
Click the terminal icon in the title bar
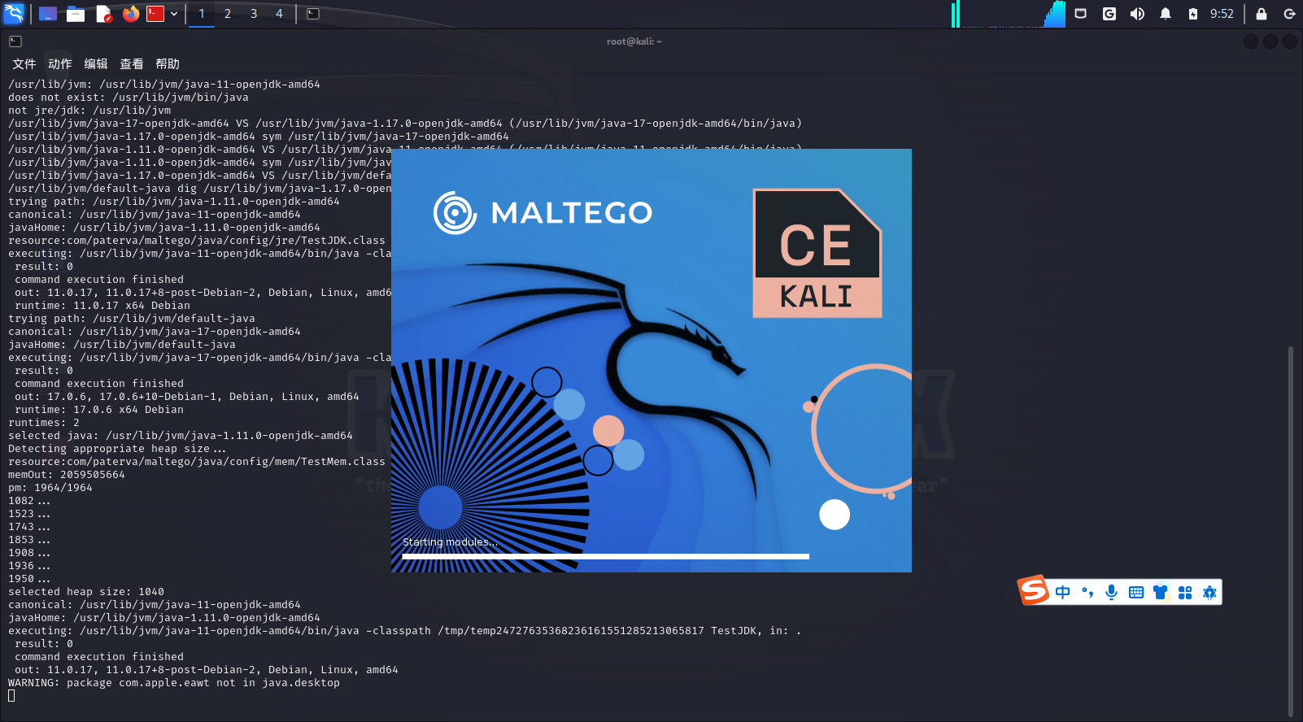coord(15,41)
